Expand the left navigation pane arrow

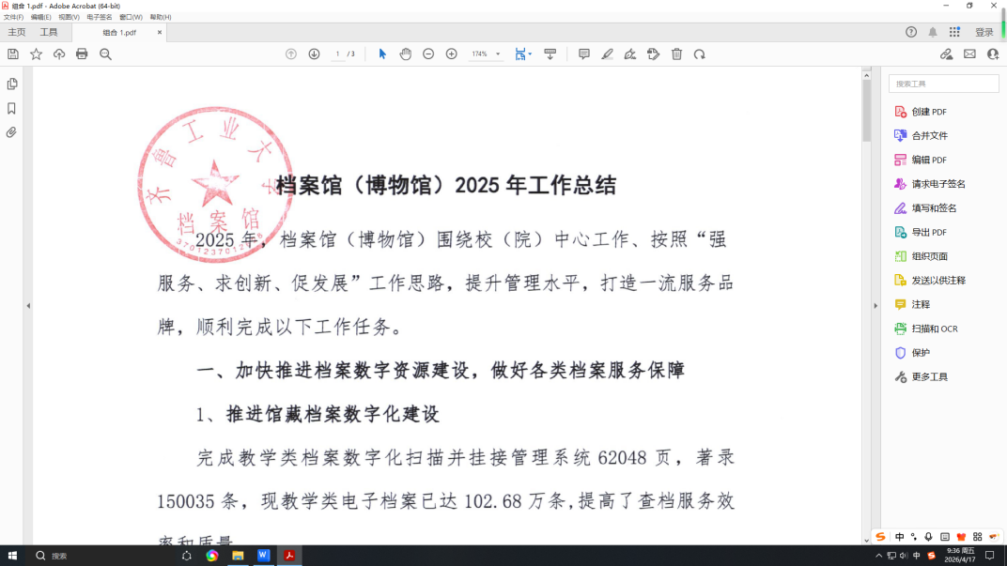point(27,305)
